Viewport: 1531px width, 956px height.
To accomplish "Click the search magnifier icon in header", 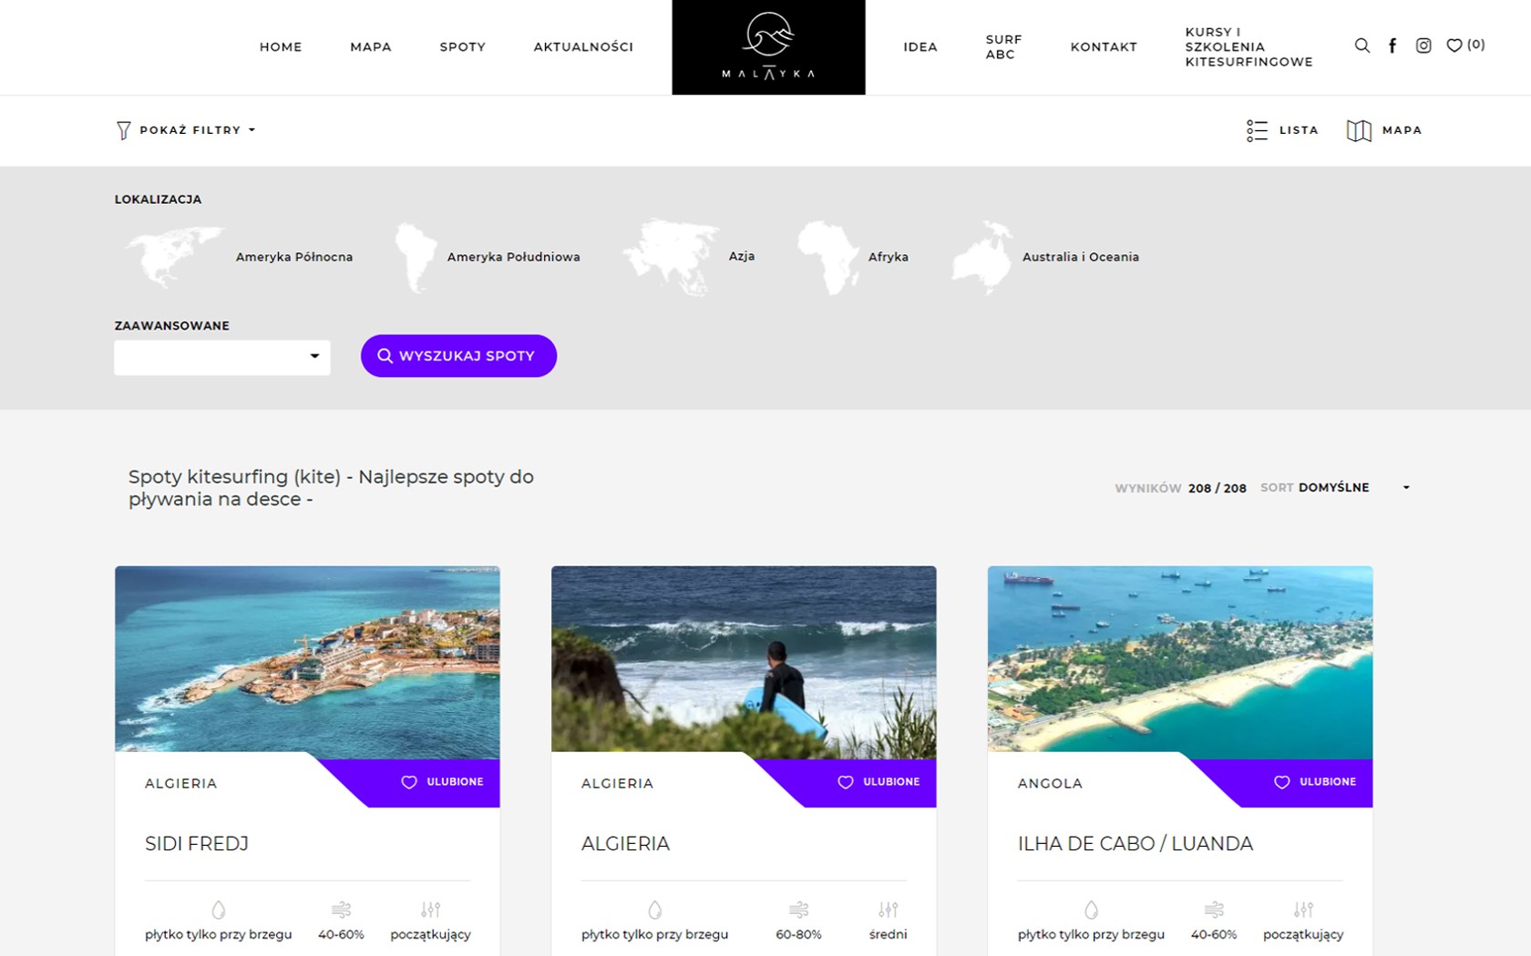I will [1361, 46].
